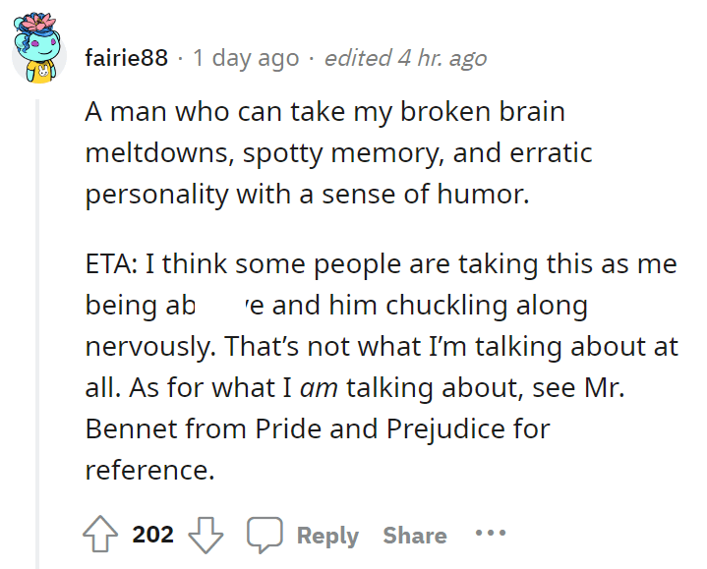Screen dimensions: 707x569
Task: Open fairie88's avatar image
Action: (x=38, y=48)
